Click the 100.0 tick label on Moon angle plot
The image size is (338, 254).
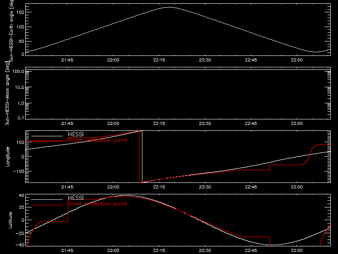(x=19, y=72)
